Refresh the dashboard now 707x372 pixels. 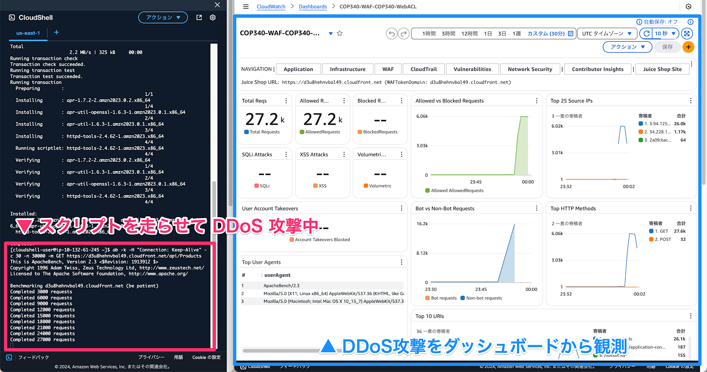click(x=647, y=34)
